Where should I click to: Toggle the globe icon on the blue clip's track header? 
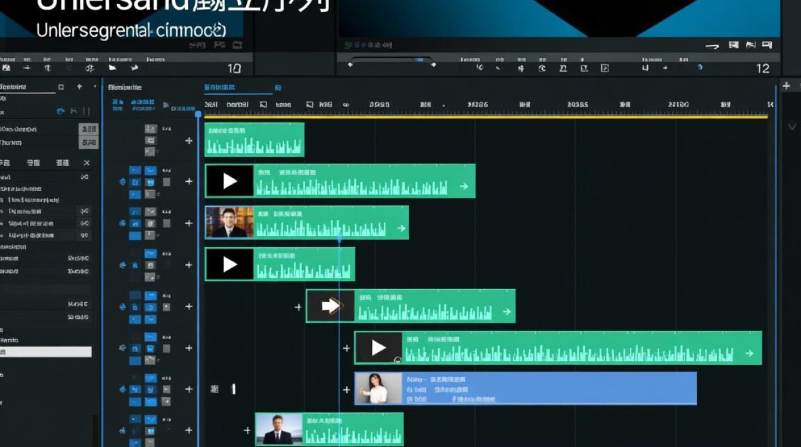pos(123,389)
